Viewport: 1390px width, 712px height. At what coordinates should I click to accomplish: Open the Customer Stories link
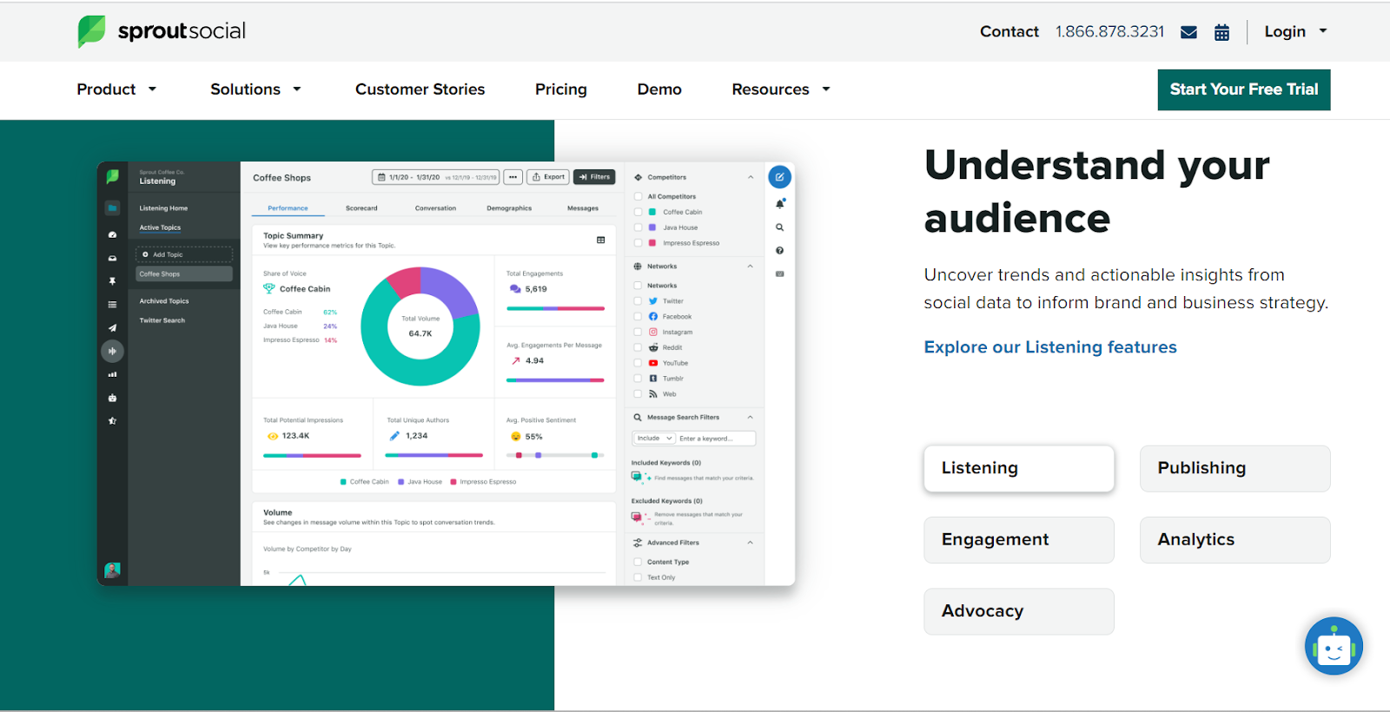point(420,89)
